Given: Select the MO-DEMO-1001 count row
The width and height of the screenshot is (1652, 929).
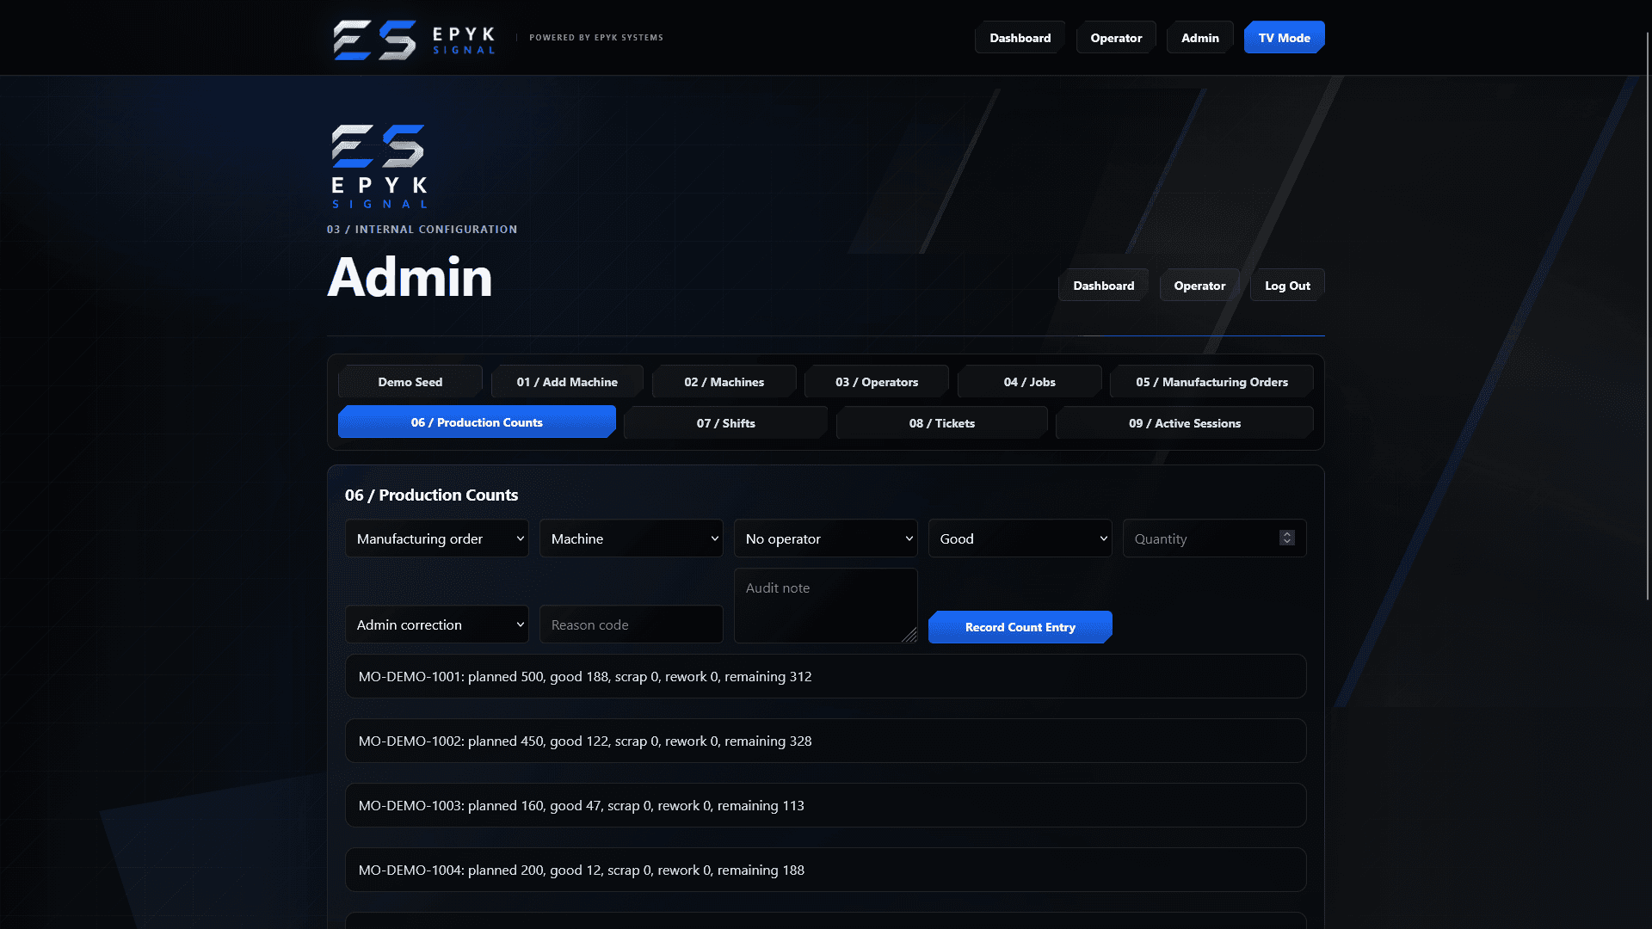Looking at the screenshot, I should coord(826,676).
